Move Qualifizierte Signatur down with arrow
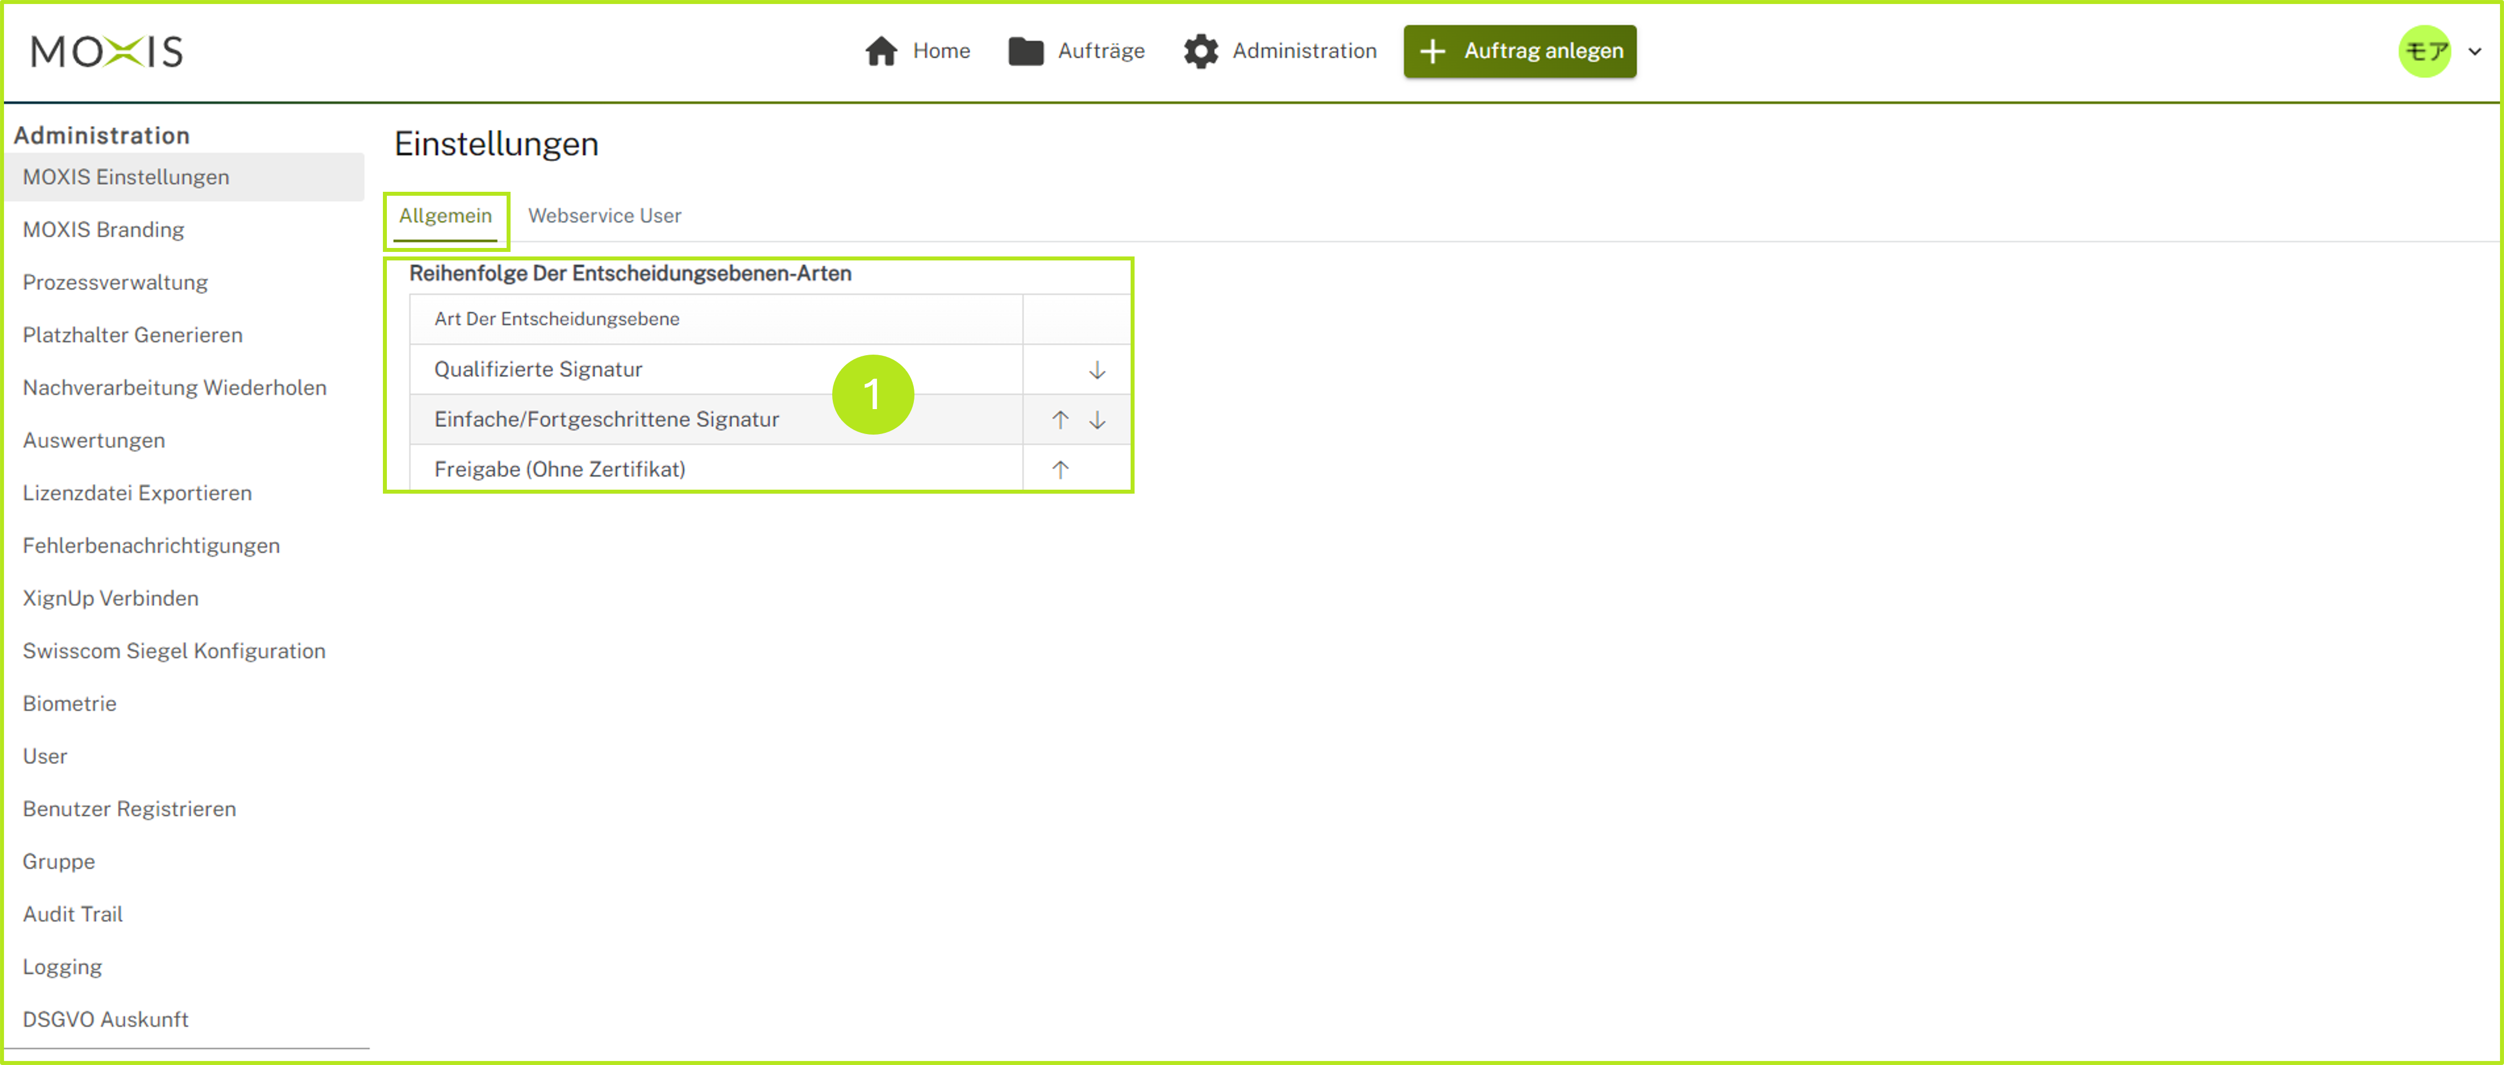This screenshot has height=1065, width=2504. tap(1097, 369)
